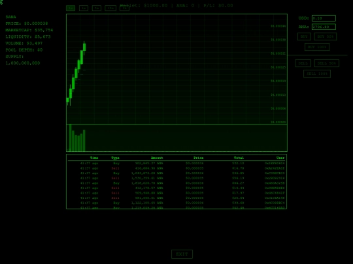353x264 pixels.
Task: Click the SELL 100% button
Action: [317, 74]
